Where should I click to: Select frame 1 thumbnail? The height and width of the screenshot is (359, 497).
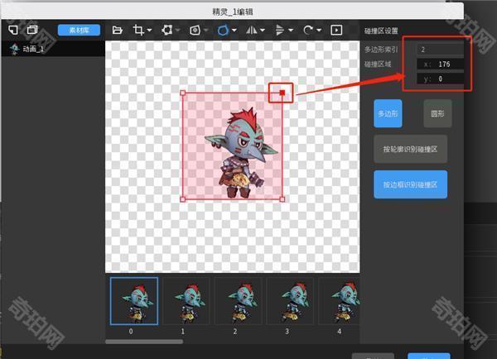tap(186, 301)
